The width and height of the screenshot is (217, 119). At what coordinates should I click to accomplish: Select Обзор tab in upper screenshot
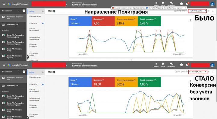32,11
